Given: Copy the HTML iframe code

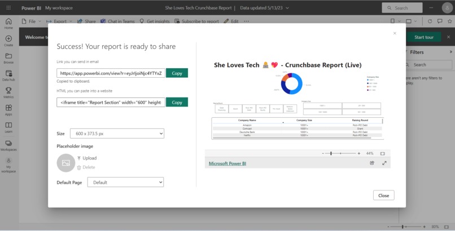Looking at the screenshot, I should tap(177, 102).
